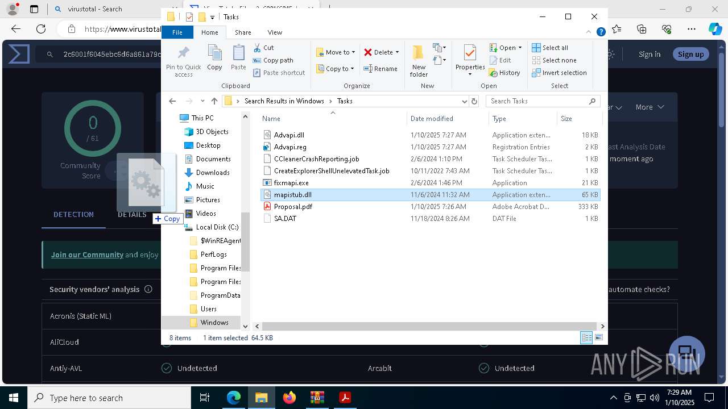Switch to Details view layout icon
This screenshot has width=728, height=409.
586,337
